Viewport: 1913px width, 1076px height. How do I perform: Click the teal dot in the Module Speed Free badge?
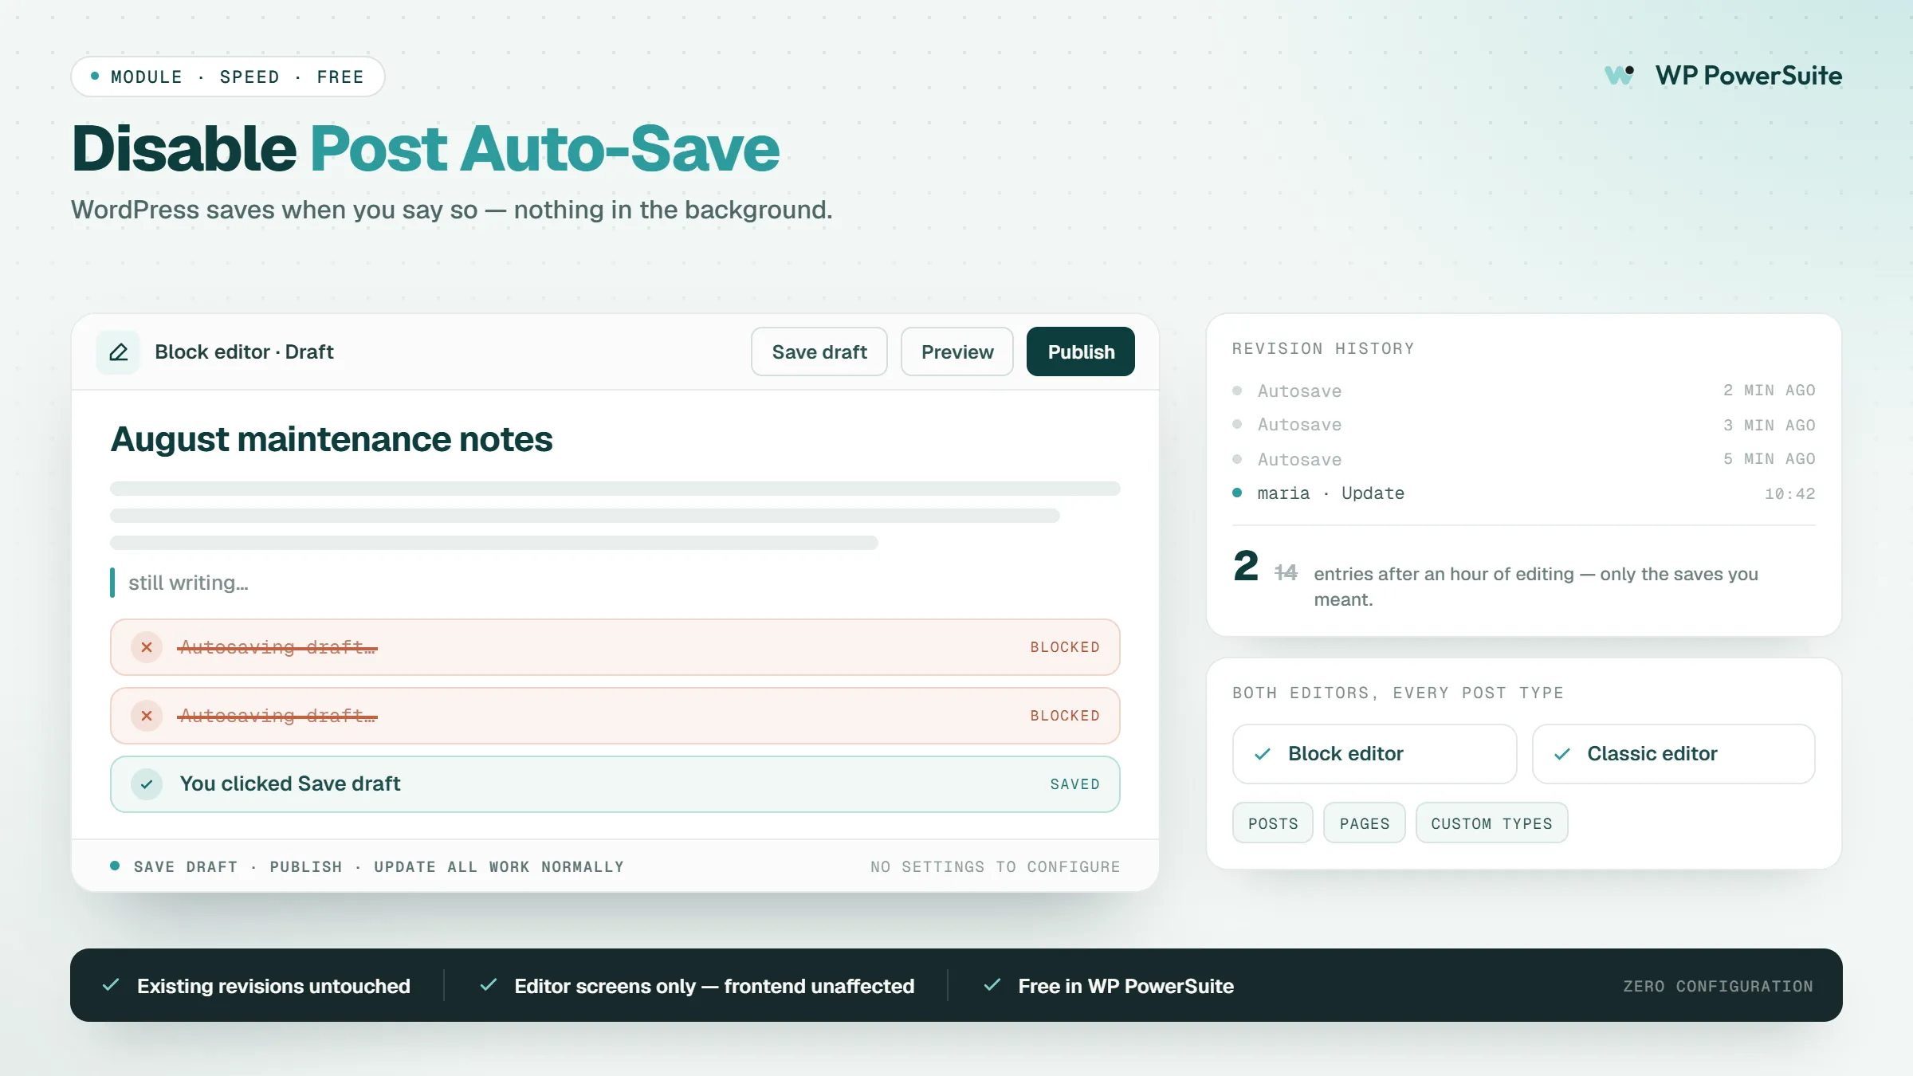pyautogui.click(x=95, y=77)
